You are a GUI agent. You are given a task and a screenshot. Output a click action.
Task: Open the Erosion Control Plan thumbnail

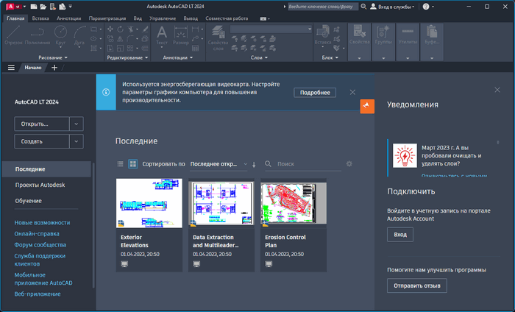(x=294, y=203)
